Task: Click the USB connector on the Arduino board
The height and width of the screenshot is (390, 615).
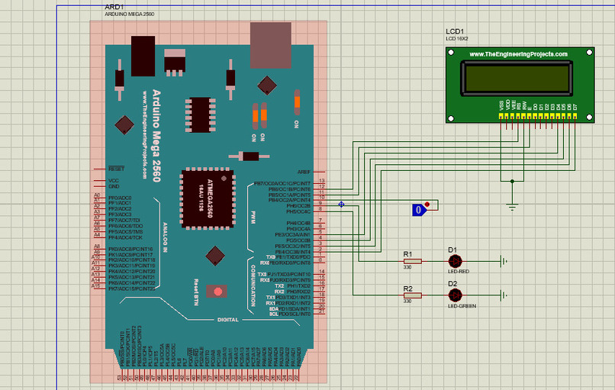Action: [271, 45]
